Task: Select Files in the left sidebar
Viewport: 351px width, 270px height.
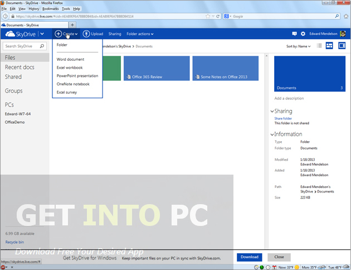Action: 25,57
